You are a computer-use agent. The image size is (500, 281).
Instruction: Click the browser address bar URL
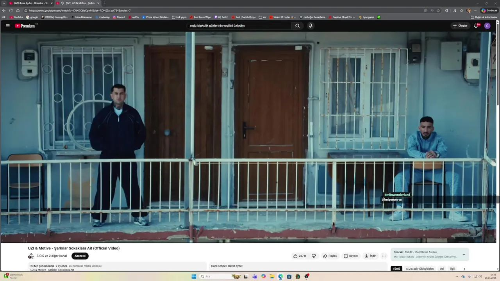[80, 11]
